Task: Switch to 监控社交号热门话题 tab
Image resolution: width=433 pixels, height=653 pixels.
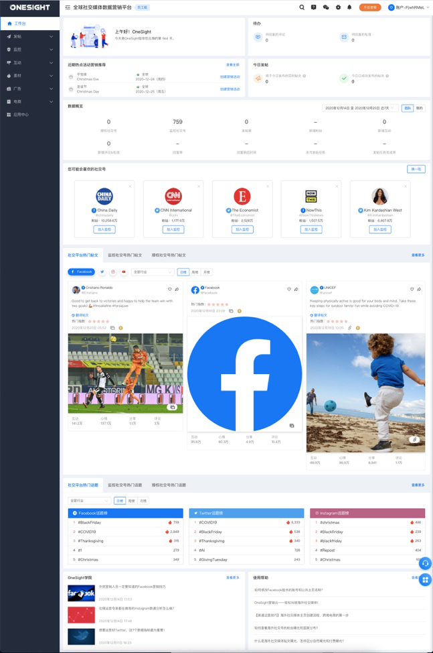Action: (x=124, y=485)
